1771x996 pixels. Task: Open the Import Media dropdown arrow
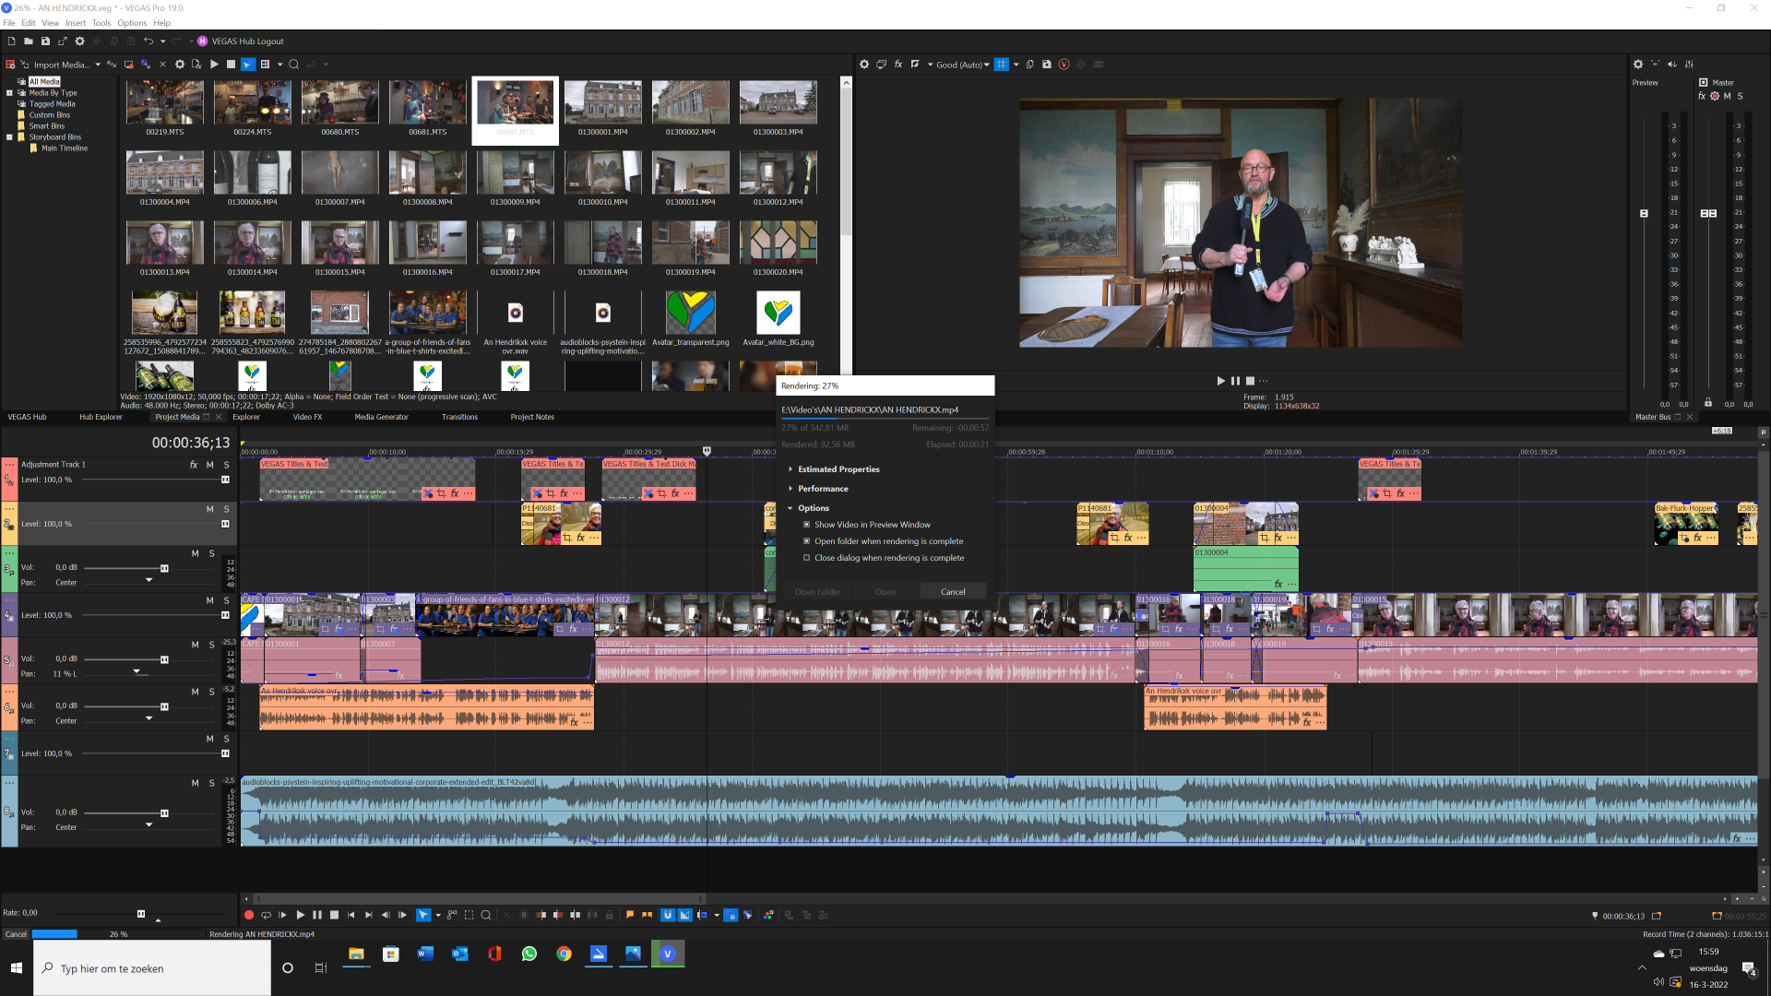(x=98, y=65)
